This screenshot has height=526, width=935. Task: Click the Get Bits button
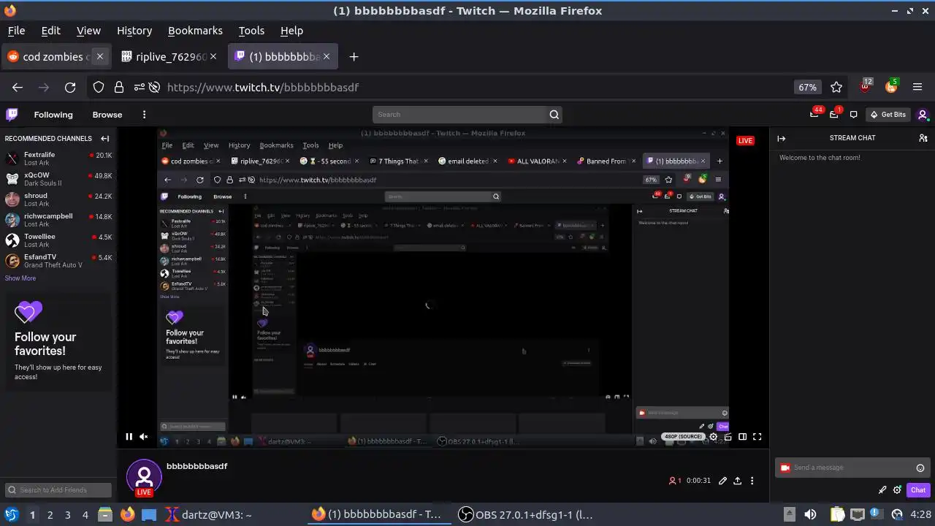[x=888, y=115]
